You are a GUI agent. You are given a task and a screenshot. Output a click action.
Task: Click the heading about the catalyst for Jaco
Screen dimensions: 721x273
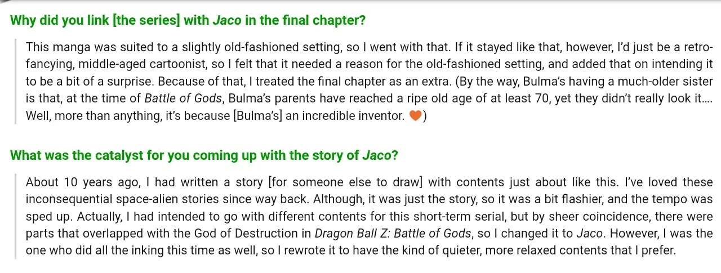click(204, 155)
